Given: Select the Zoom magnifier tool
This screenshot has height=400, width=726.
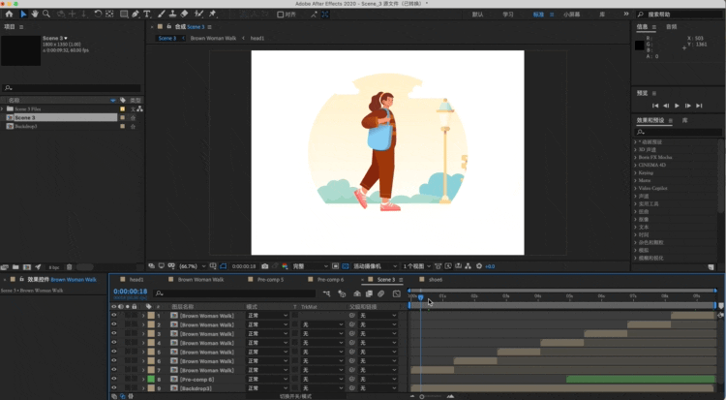Looking at the screenshot, I should 47,15.
